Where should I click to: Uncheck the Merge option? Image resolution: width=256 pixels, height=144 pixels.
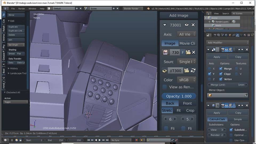[x=221, y=69]
